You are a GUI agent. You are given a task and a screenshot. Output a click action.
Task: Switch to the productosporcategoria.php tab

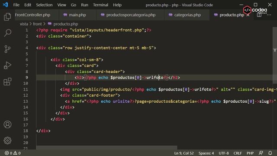(x=131, y=15)
